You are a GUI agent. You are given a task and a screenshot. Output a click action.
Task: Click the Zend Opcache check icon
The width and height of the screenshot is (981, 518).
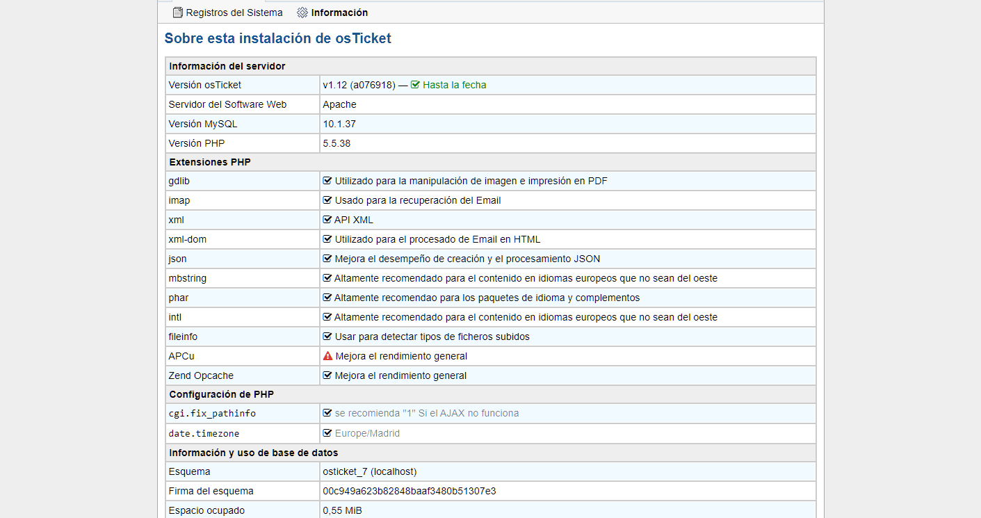click(x=327, y=375)
